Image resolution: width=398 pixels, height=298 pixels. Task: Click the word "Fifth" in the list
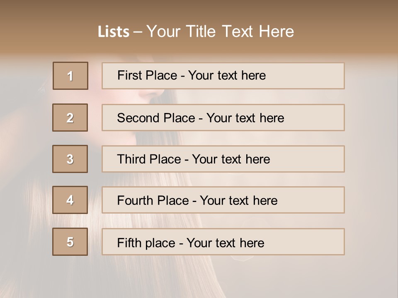click(x=130, y=243)
